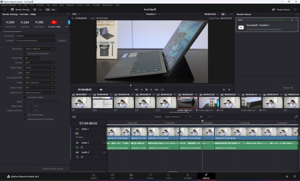Open the Playback menu
The width and height of the screenshot is (300, 181).
click(70, 5)
